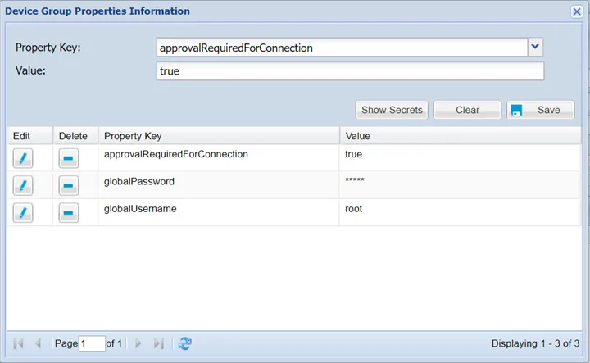Click the masked ***** password value
The image size is (590, 363).
tap(355, 180)
